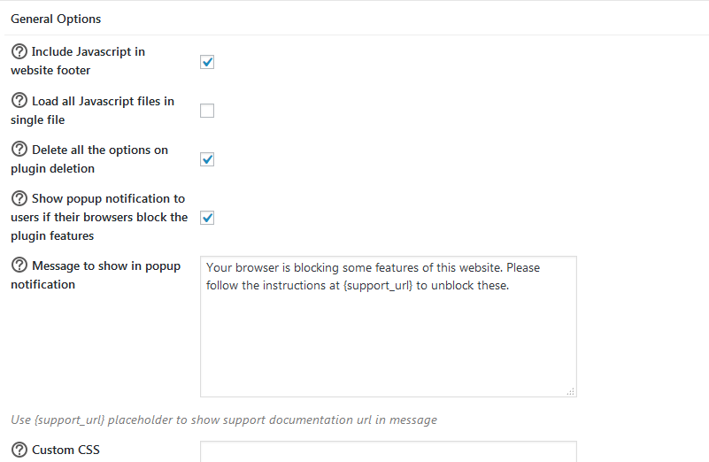The height and width of the screenshot is (462, 709).
Task: Click the Include Javascript in website footer label
Action: 88,52
